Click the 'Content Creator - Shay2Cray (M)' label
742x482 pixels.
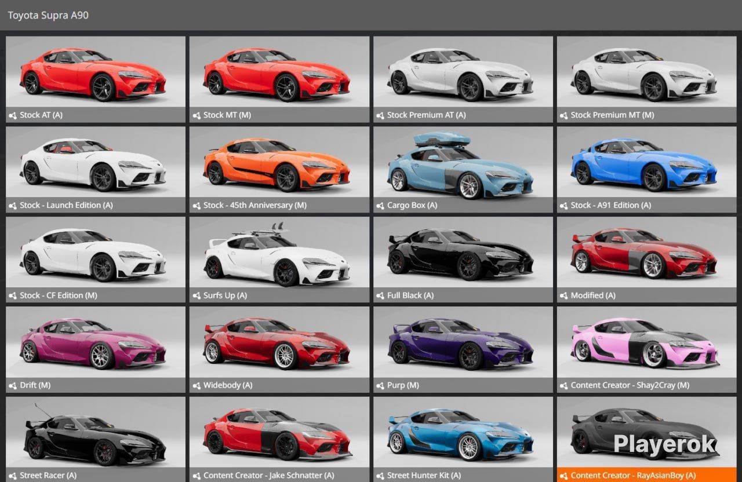click(630, 385)
